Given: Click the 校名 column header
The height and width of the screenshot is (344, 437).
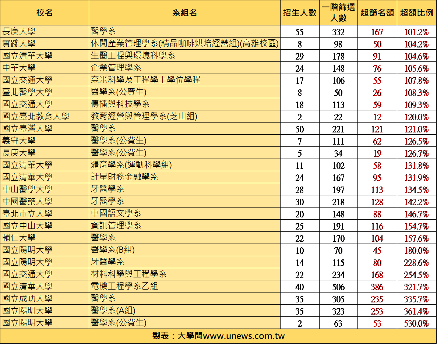Looking at the screenshot, I should point(45,13).
